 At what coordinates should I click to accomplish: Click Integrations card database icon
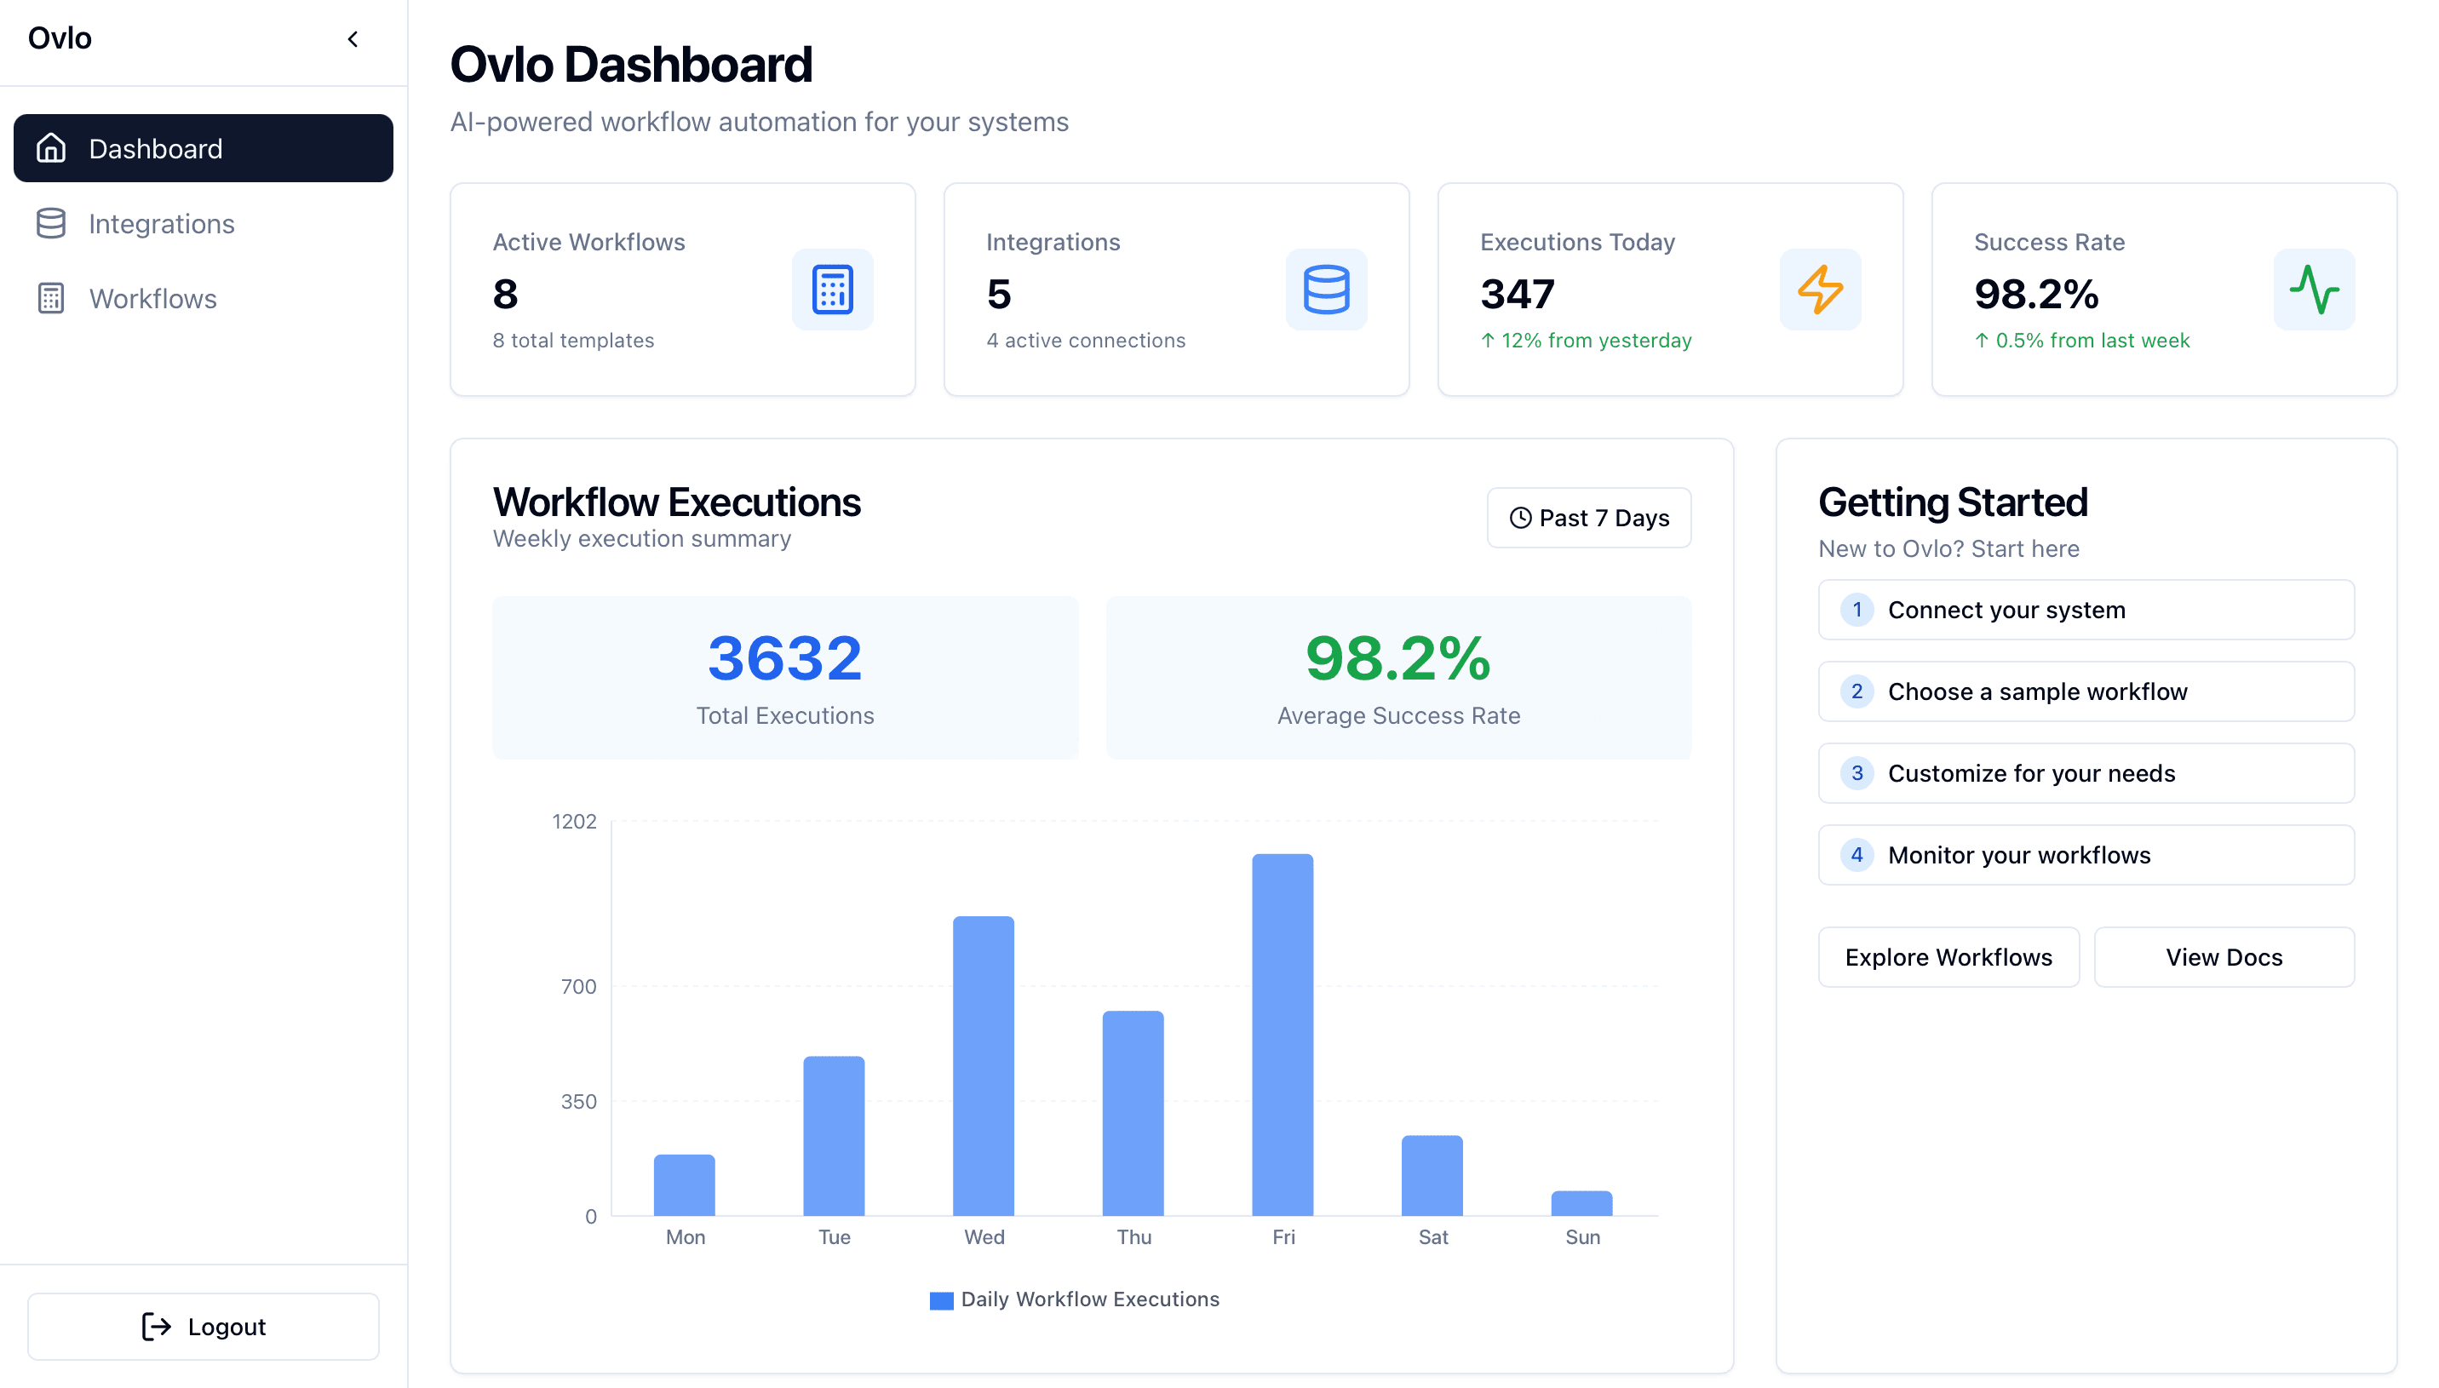coord(1326,290)
